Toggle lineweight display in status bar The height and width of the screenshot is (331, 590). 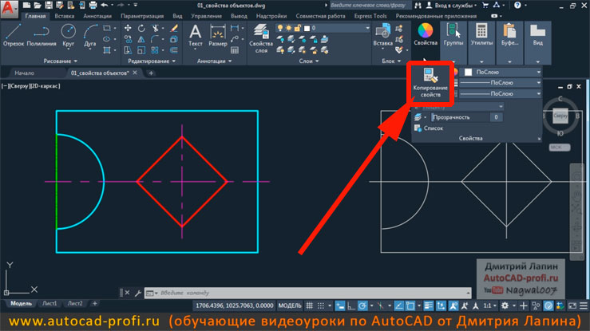click(429, 305)
